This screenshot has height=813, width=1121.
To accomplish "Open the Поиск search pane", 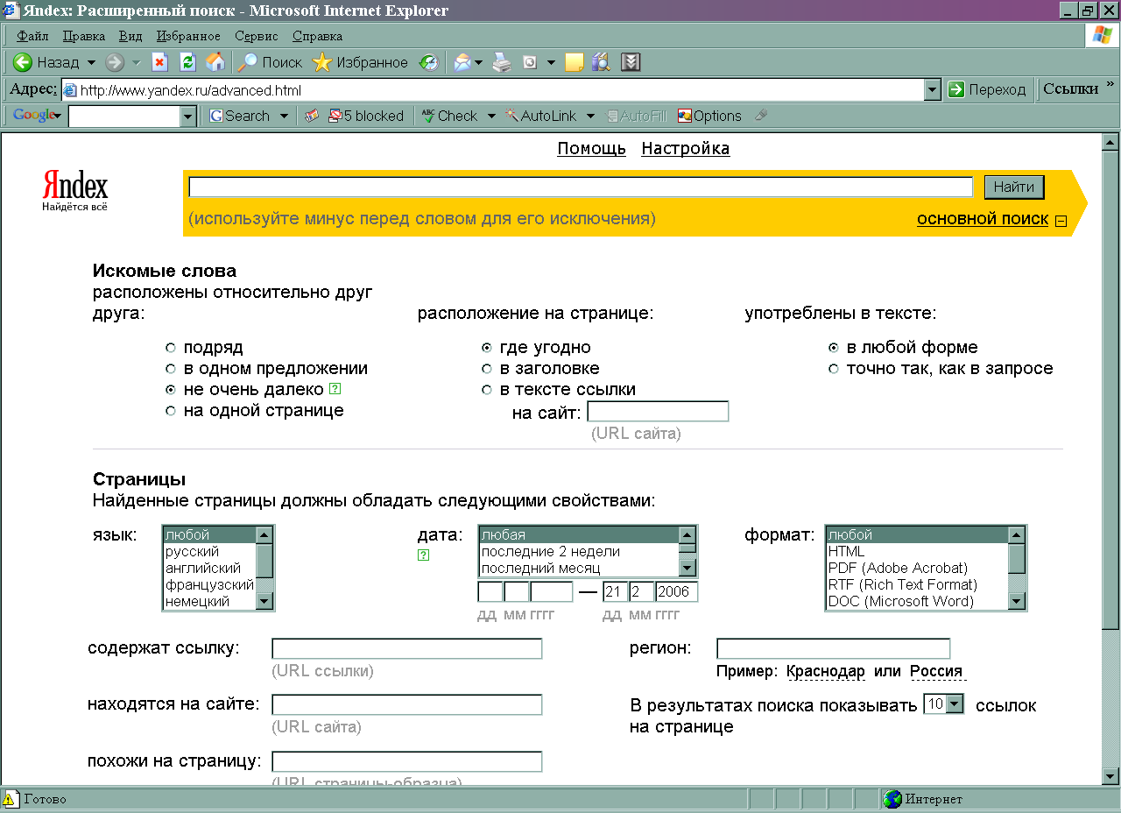I will (270, 62).
